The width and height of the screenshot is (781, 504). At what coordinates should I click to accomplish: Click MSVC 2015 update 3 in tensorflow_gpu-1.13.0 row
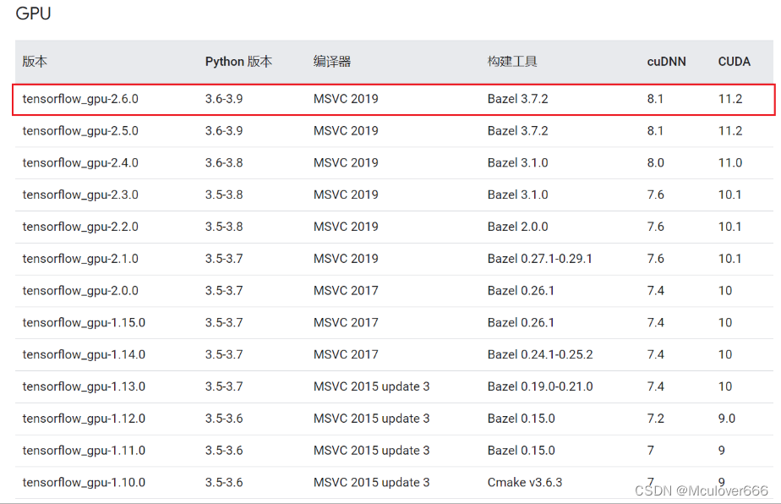(x=372, y=386)
